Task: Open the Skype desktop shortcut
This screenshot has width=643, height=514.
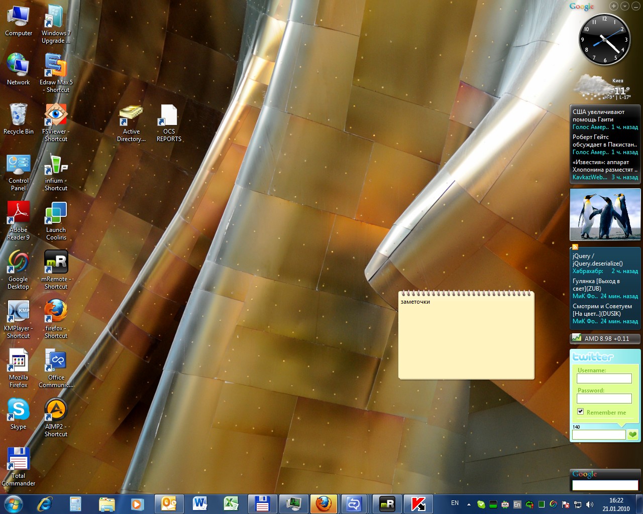Action: tap(18, 410)
